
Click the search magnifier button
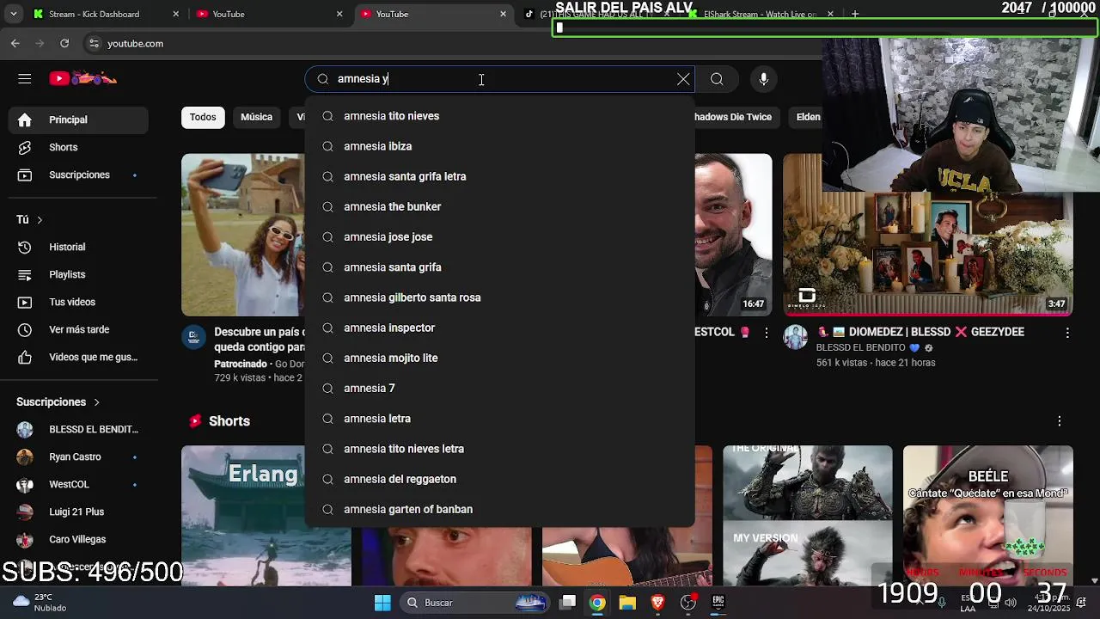(717, 79)
